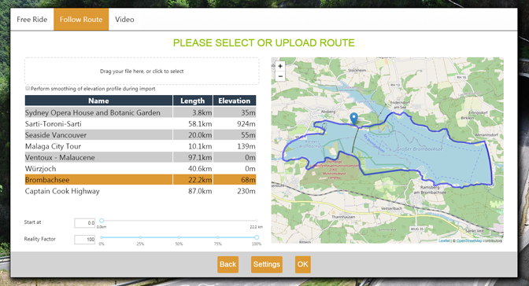Choose the Captain Cook Highway route
The width and height of the screenshot is (529, 286).
click(x=140, y=192)
